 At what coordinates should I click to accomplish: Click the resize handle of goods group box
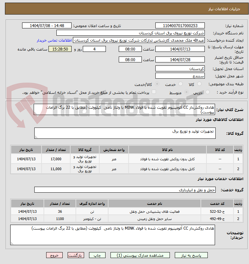coord(36,137)
